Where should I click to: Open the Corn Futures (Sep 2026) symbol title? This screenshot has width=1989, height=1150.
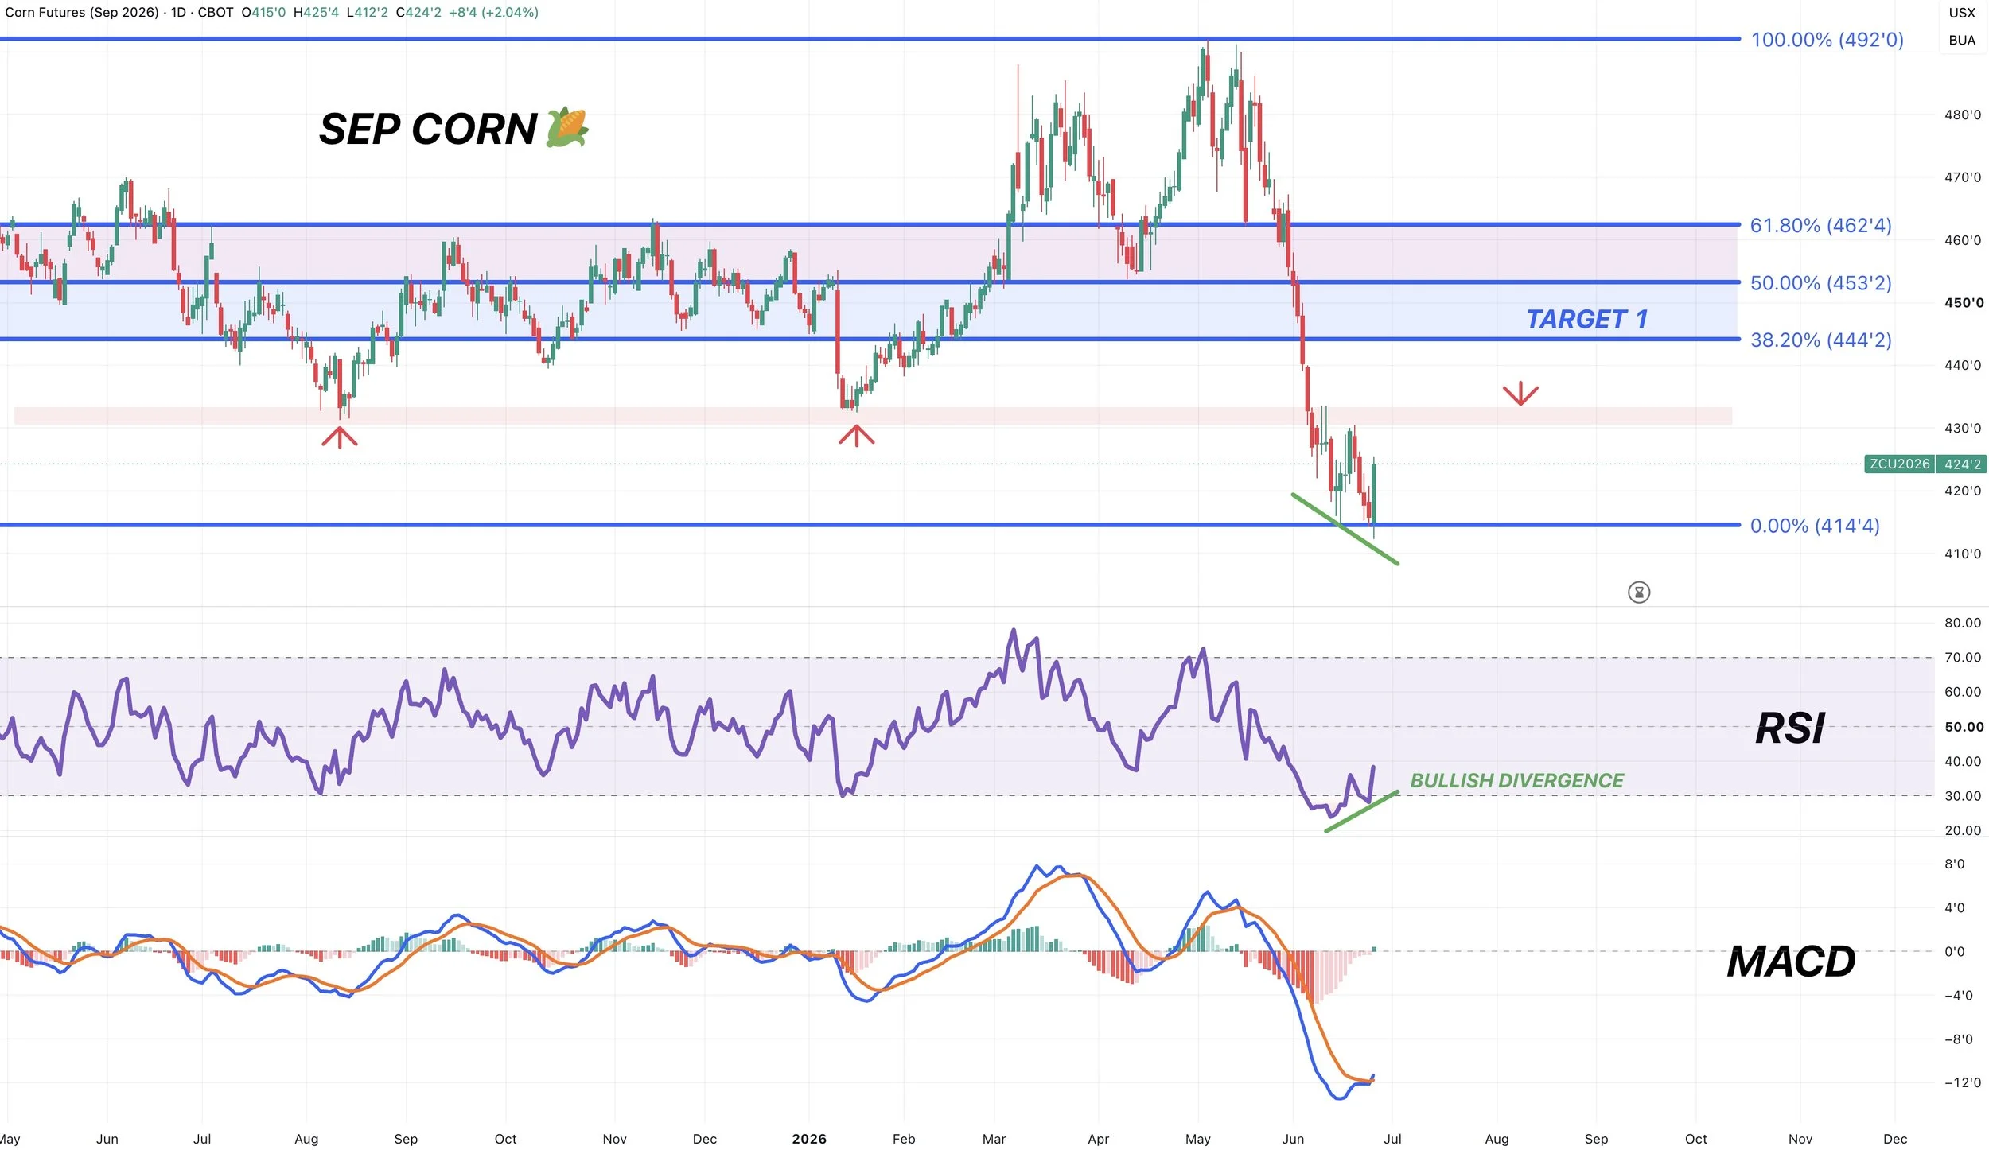click(x=82, y=13)
